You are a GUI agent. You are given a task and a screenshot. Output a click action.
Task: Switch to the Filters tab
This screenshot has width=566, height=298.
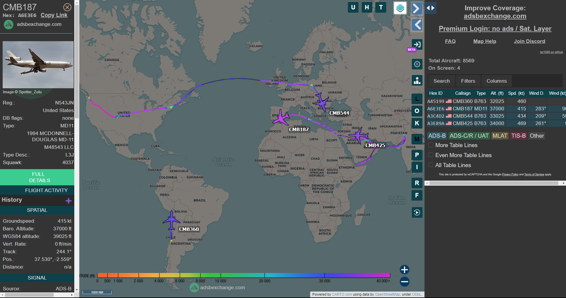[x=468, y=81]
